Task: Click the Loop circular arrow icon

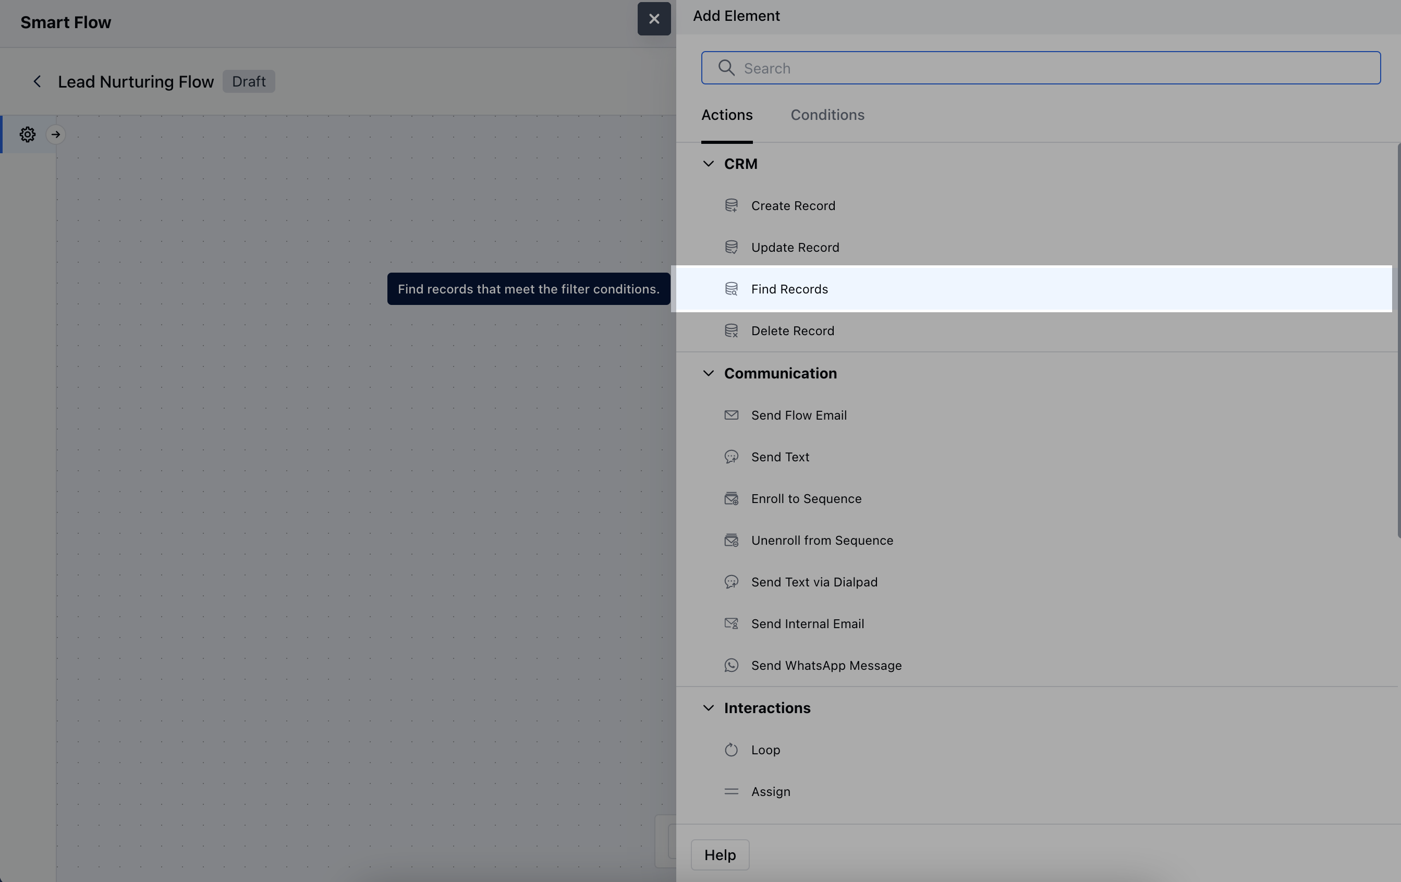Action: (x=732, y=750)
